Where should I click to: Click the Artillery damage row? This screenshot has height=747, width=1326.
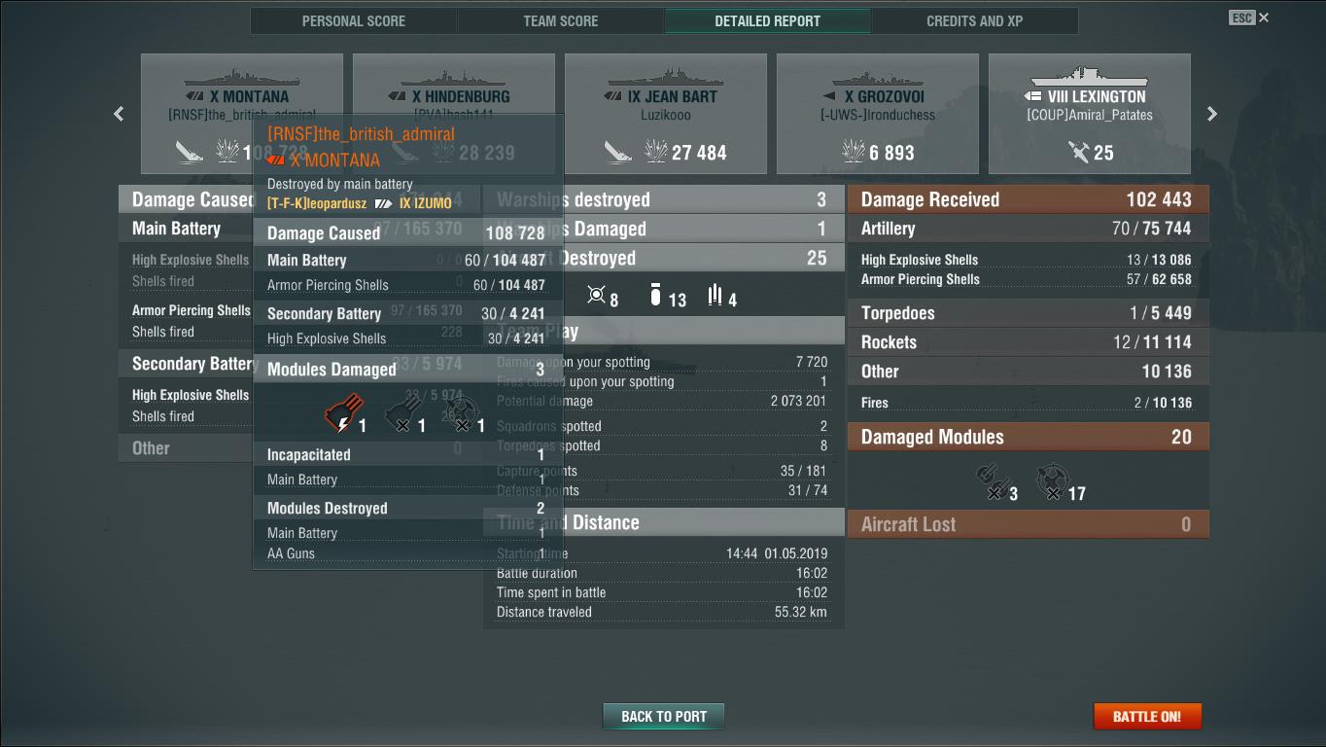tap(1029, 229)
